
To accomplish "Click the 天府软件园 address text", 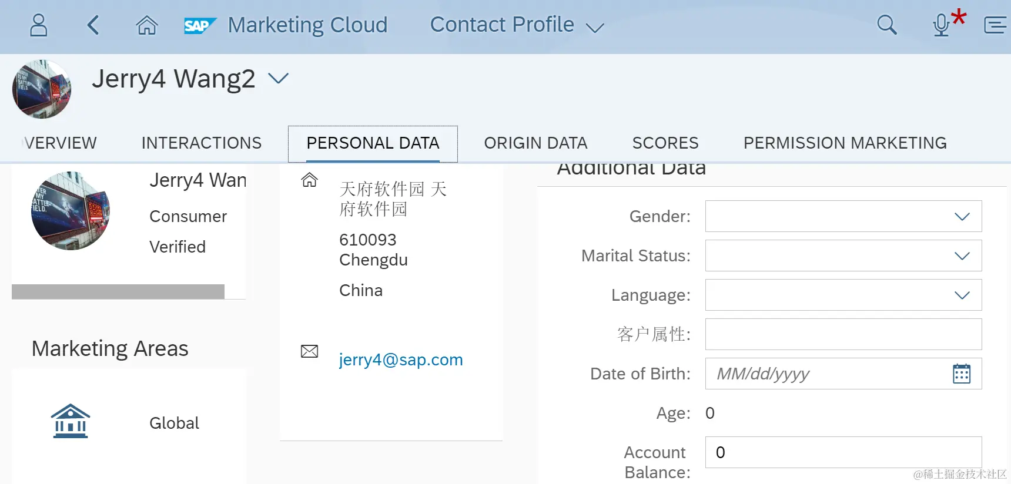I will pos(393,199).
